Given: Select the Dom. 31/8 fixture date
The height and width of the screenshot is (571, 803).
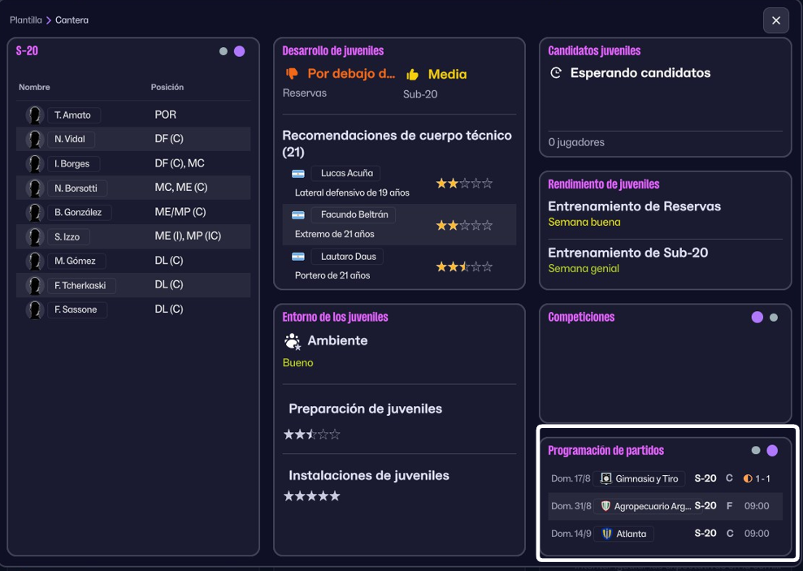Looking at the screenshot, I should coord(571,506).
